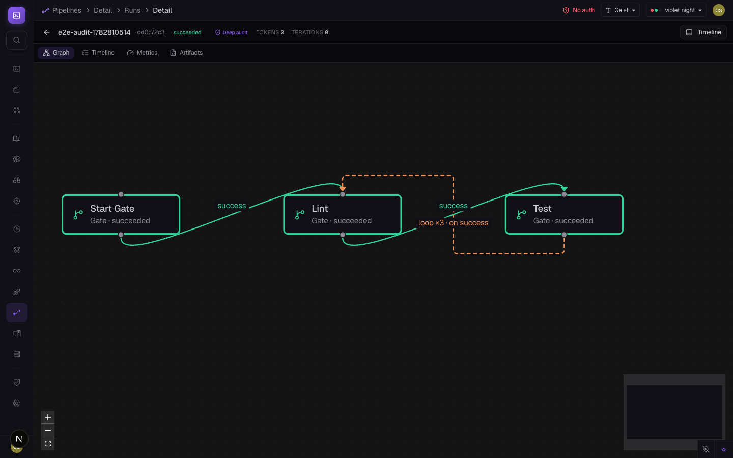Open the infinity loop icon in the sidebar
The image size is (733, 458).
(x=17, y=271)
